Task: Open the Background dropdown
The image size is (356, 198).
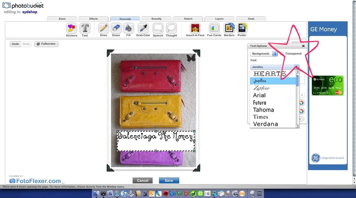Action: [x=264, y=54]
